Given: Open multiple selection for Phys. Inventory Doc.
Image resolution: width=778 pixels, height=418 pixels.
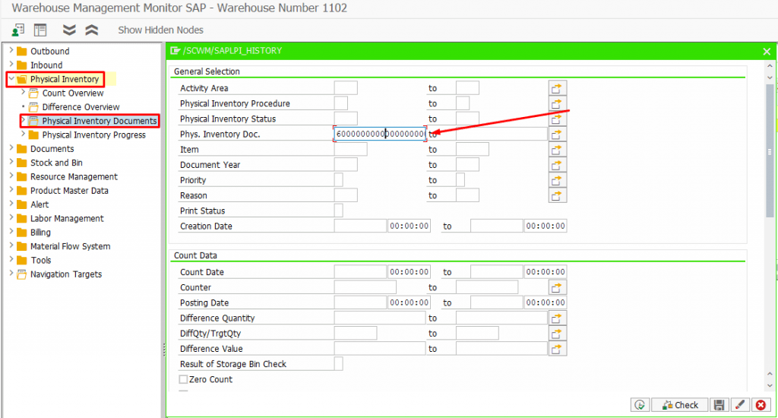Looking at the screenshot, I should pyautogui.click(x=558, y=135).
